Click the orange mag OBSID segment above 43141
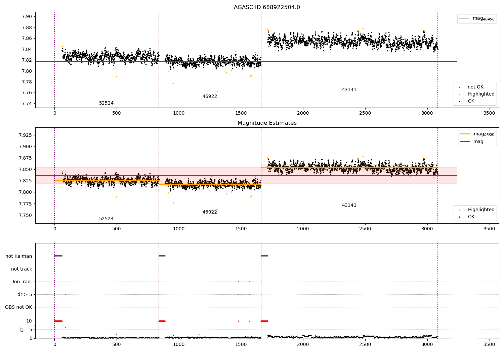Image resolution: width=504 pixels, height=352 pixels. point(349,168)
